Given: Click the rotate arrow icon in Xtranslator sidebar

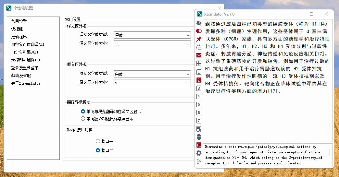Looking at the screenshot, I should (x=199, y=47).
